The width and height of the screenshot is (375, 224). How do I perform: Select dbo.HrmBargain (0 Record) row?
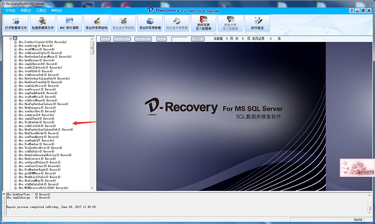(x=37, y=108)
